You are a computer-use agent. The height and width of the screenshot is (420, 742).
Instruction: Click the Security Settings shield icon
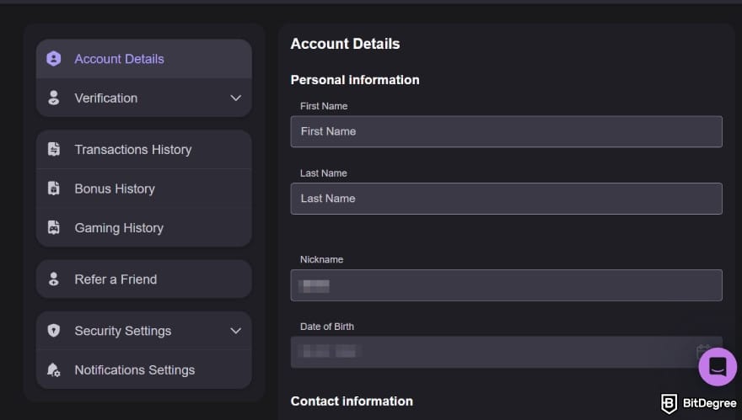pyautogui.click(x=54, y=330)
